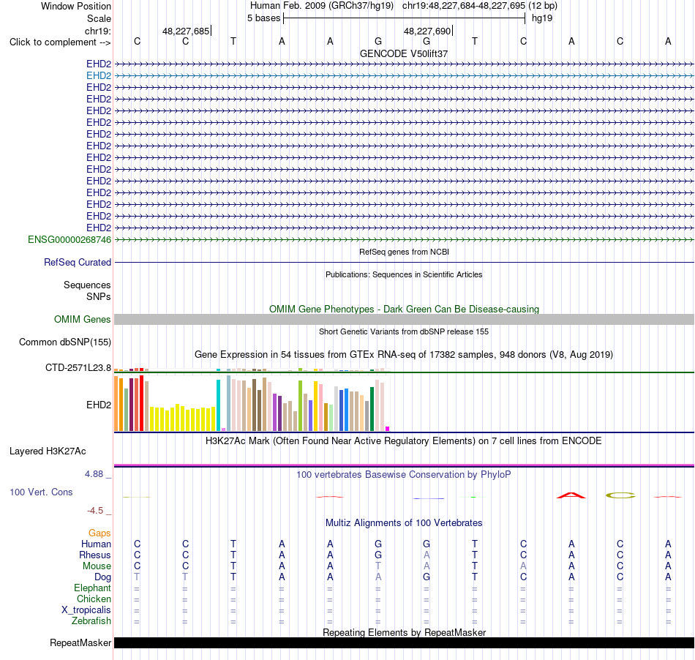Click the only G in Dog row
The image size is (695, 660).
[x=427, y=577]
